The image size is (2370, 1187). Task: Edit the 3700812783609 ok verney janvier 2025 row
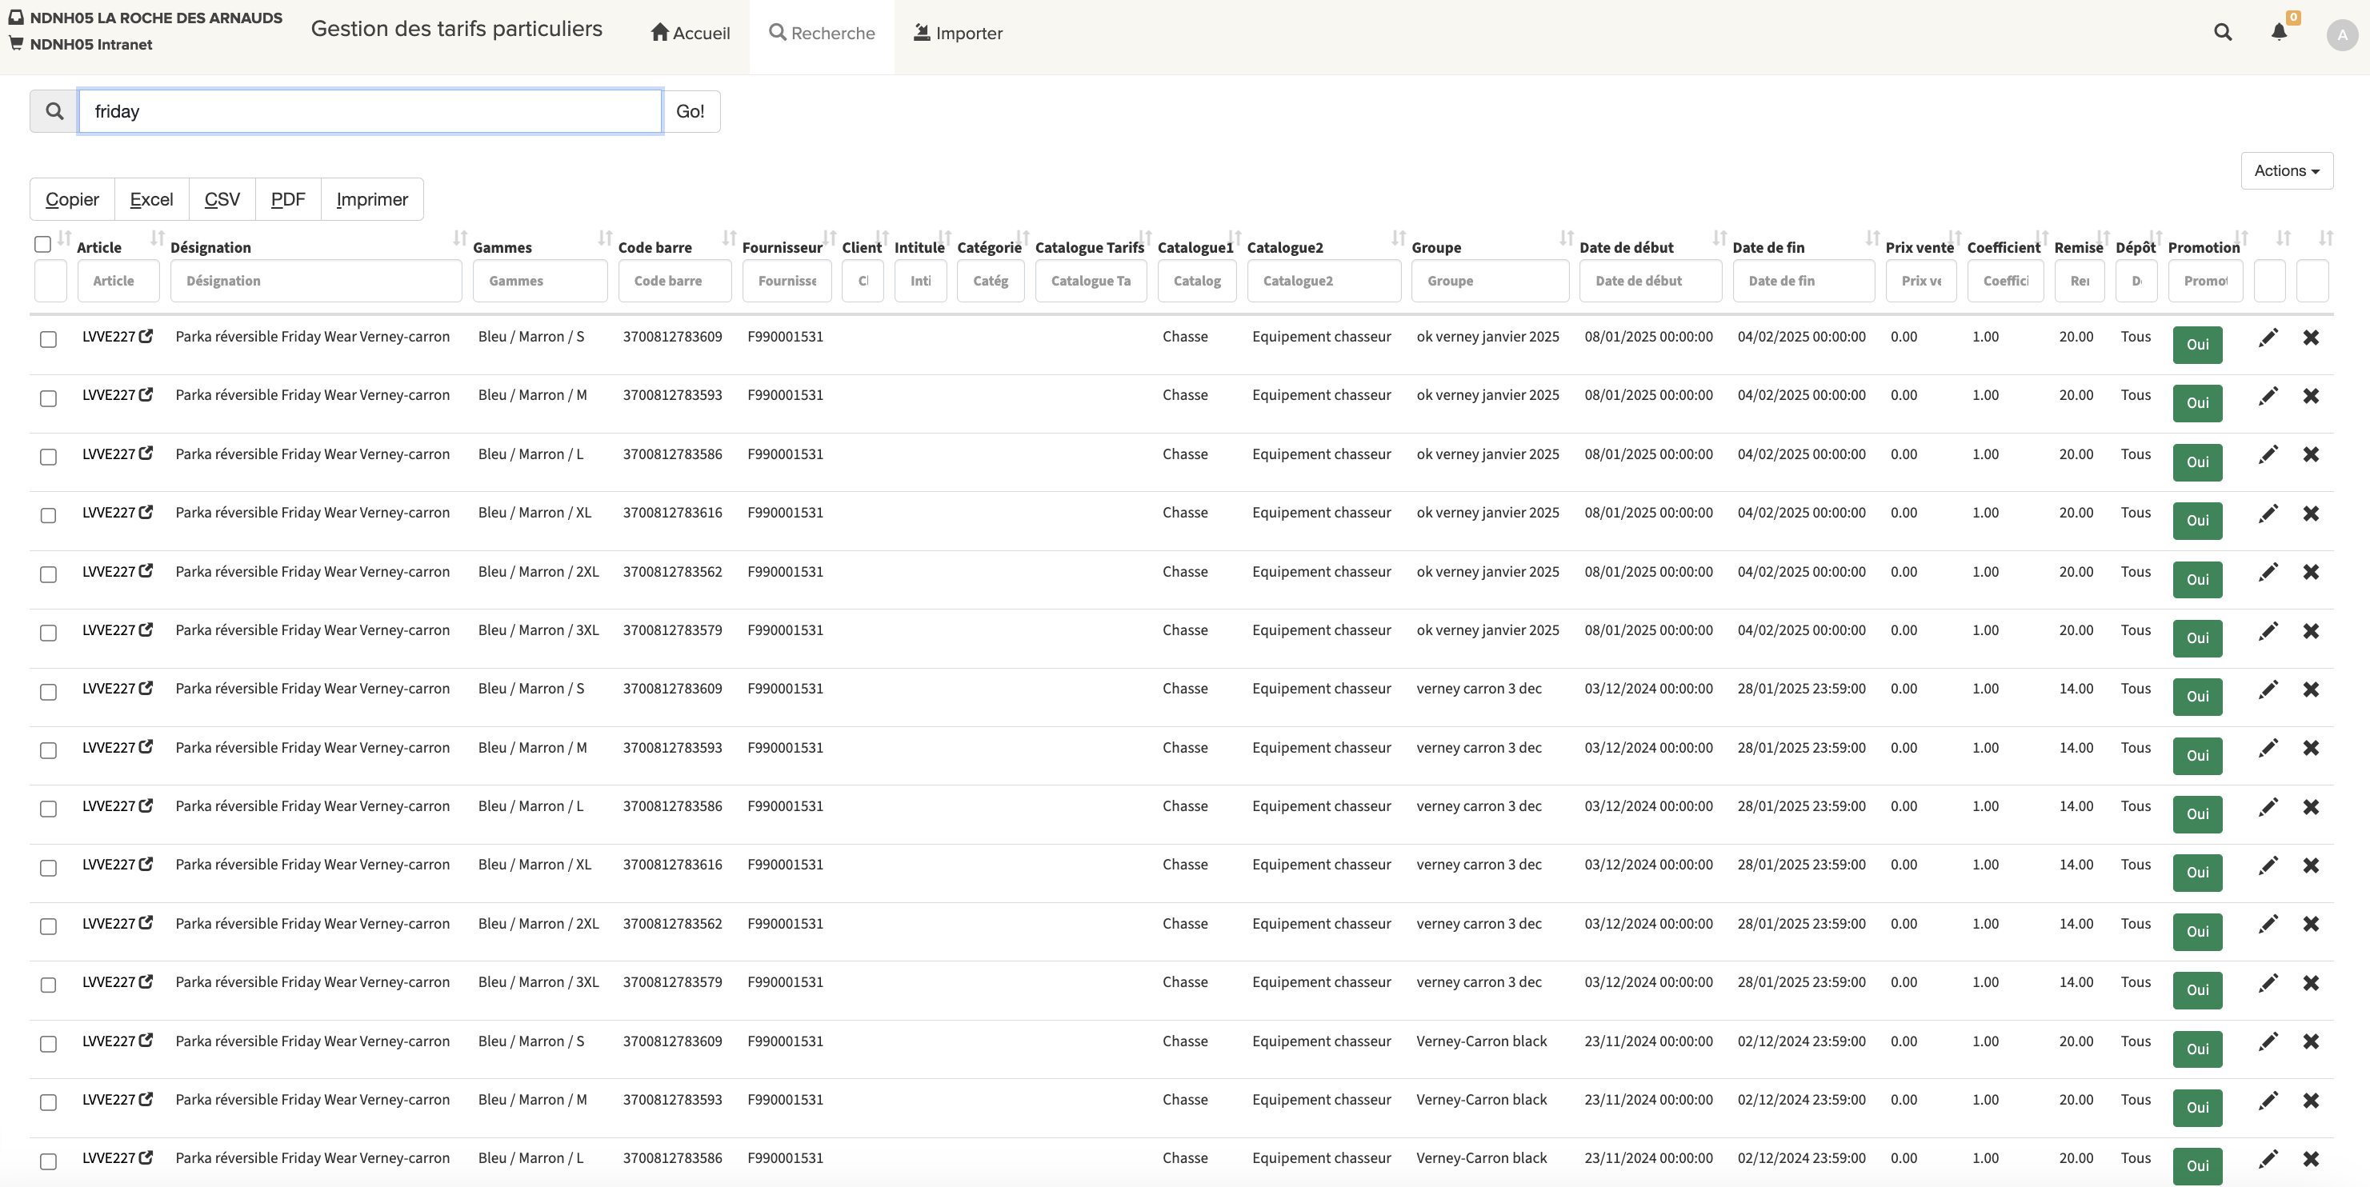(x=2269, y=338)
